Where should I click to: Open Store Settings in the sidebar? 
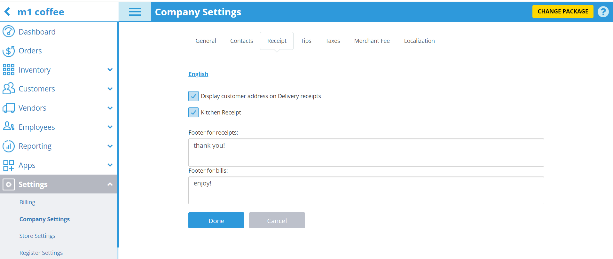(37, 236)
